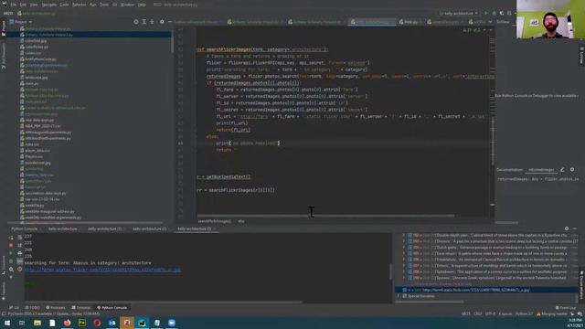Open Zoom from the Windows taskbar

(x=172, y=323)
